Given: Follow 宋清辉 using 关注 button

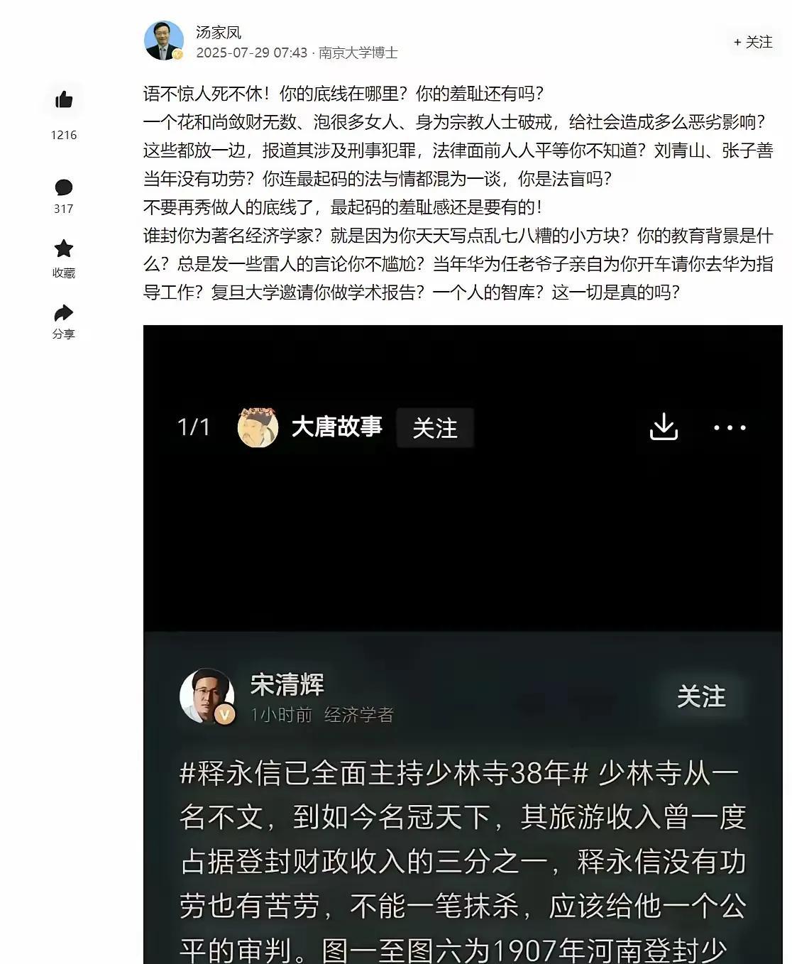Looking at the screenshot, I should (701, 696).
